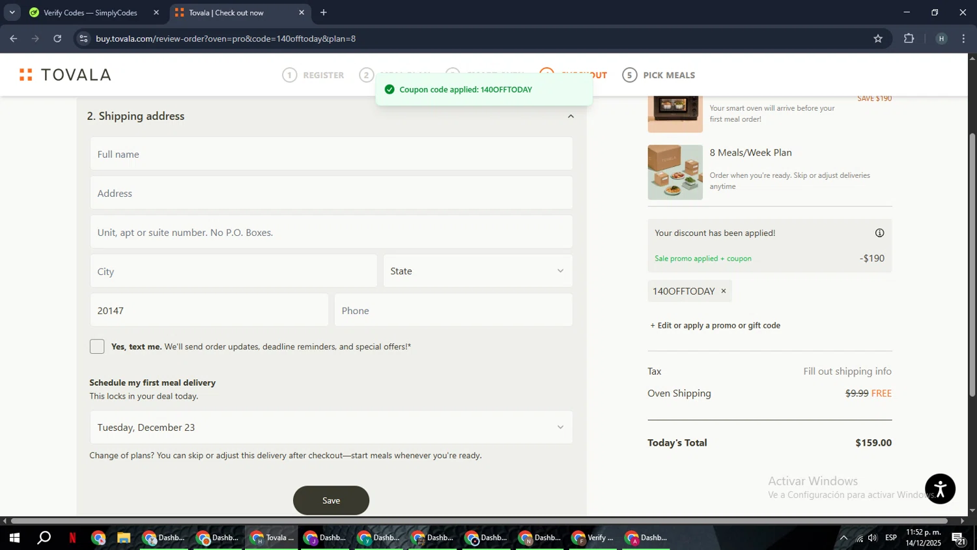Bookmark this page with the star icon
This screenshot has height=550, width=977.
click(878, 38)
